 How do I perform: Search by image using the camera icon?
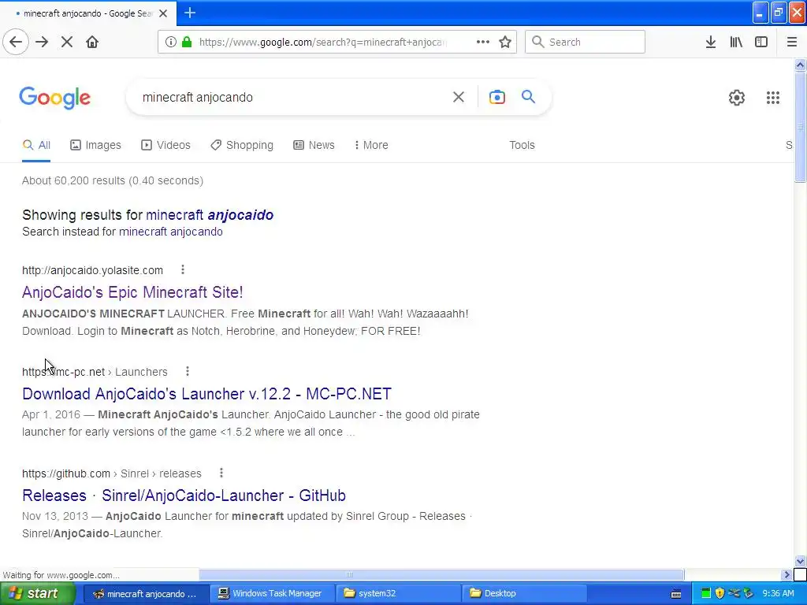coord(496,97)
